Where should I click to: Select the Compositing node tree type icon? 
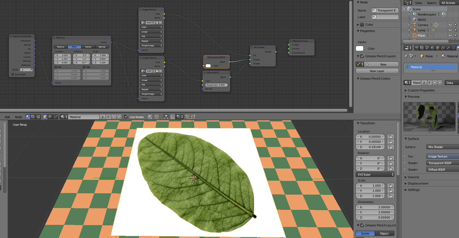click(x=33, y=117)
